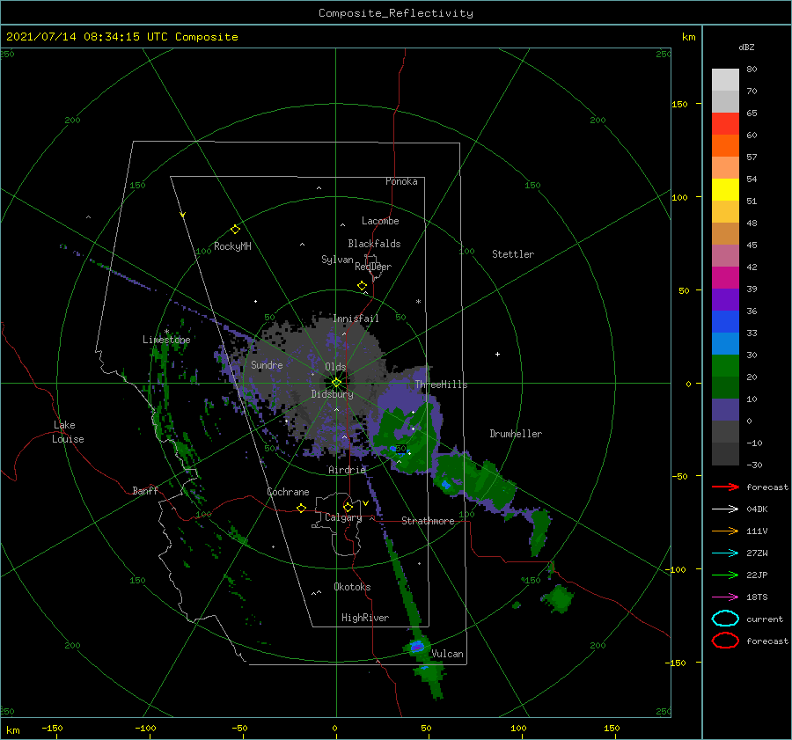Viewport: 792px width, 740px height.
Task: Select the light gray 80 dBZ swatch
Action: [725, 79]
